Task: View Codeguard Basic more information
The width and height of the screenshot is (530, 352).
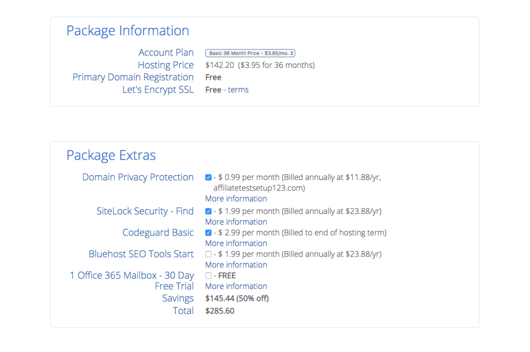Action: [236, 243]
